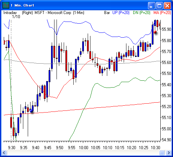
Task: Click the 'MSFT - Microsoft Corp' title text
Action: pyautogui.click(x=53, y=13)
